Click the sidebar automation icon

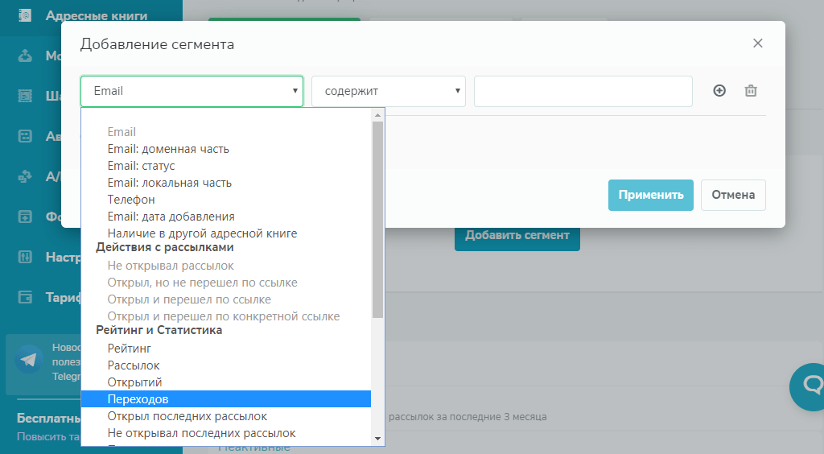click(25, 136)
